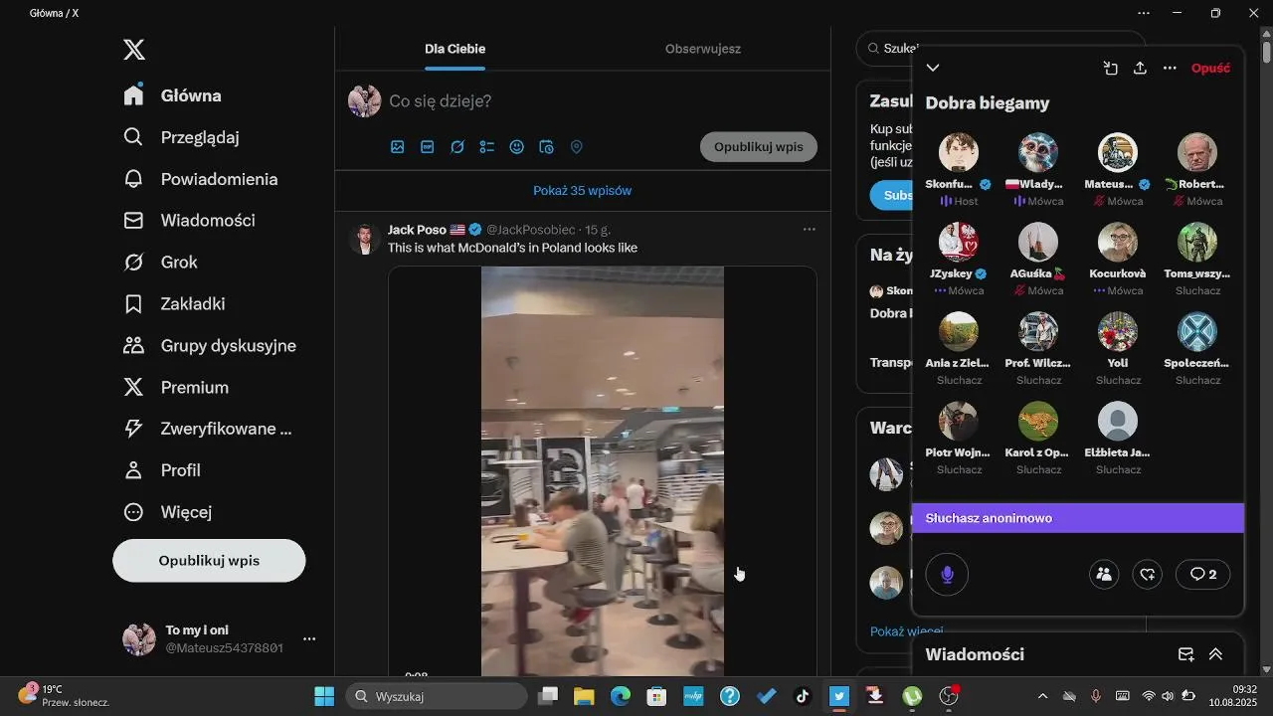The height and width of the screenshot is (716, 1273).
Task: Open Microsoft Store from taskbar
Action: [x=656, y=696]
